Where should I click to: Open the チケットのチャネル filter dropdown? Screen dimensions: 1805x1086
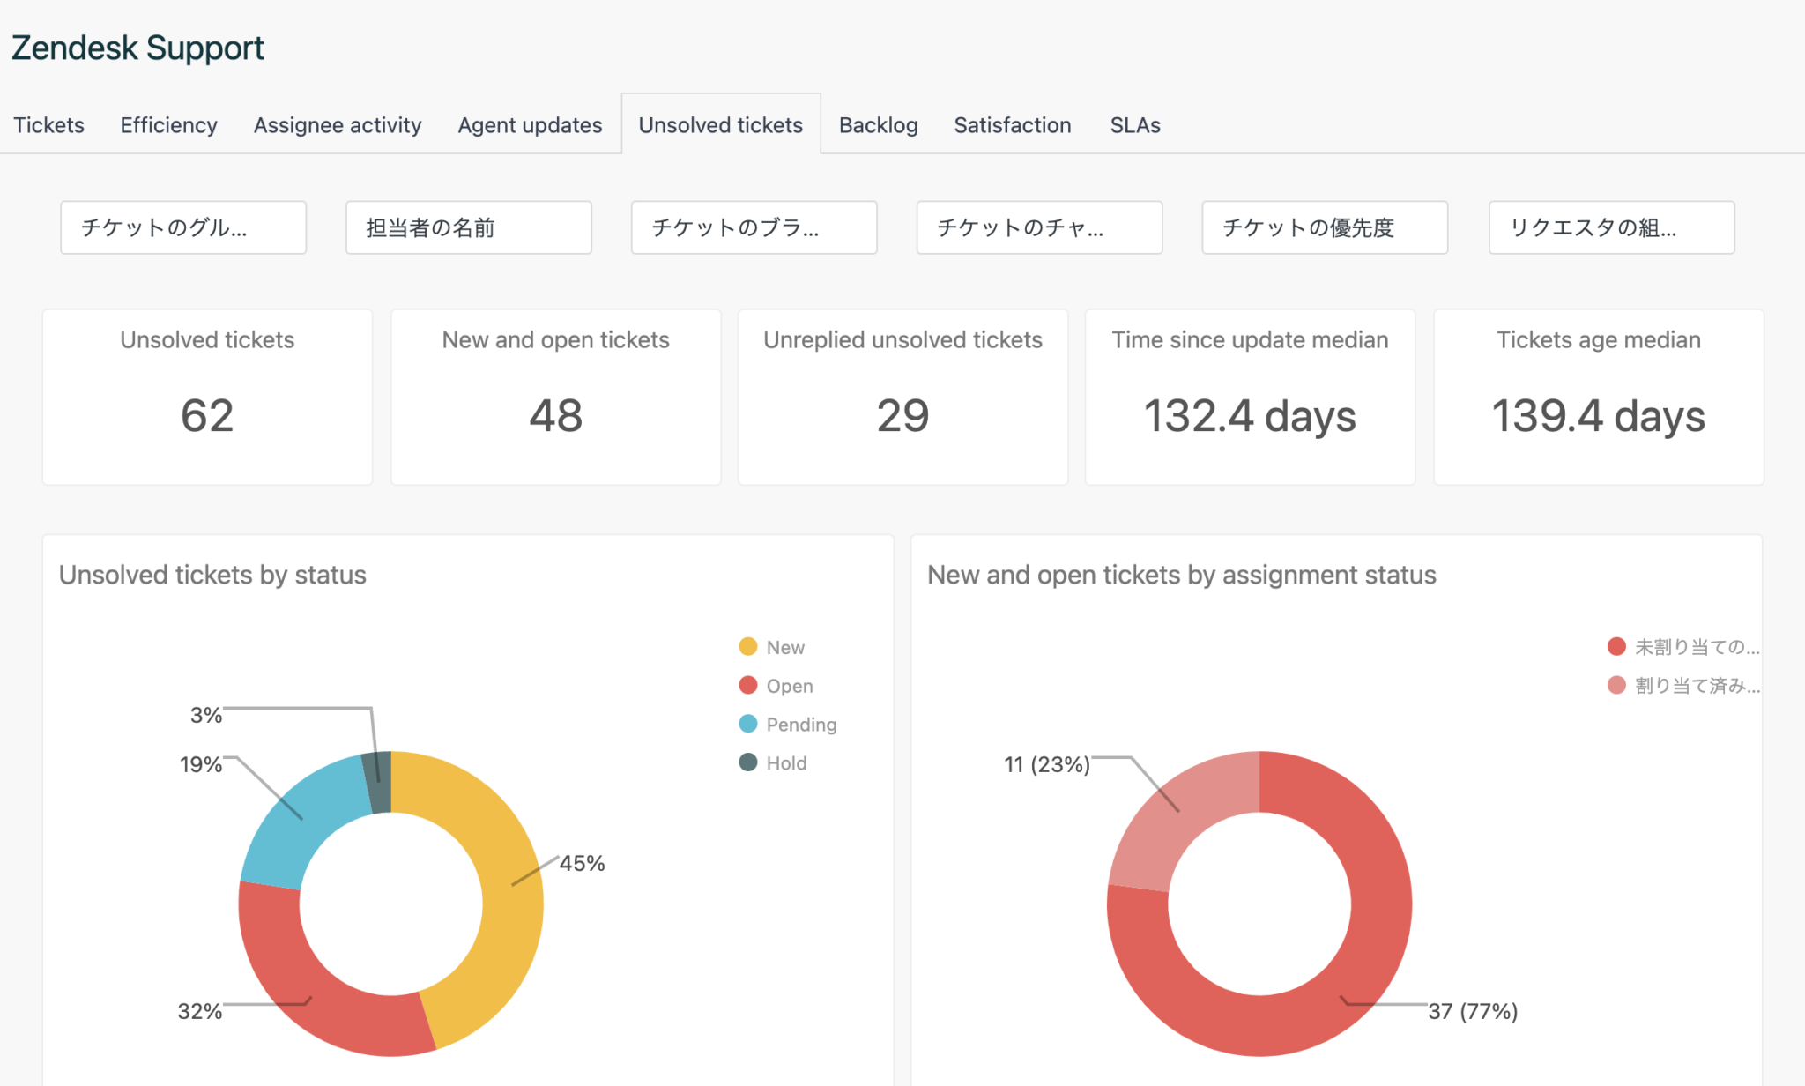pyautogui.click(x=1039, y=227)
